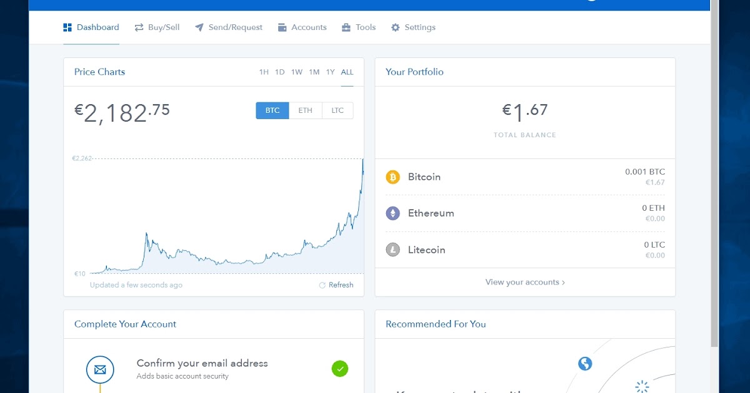This screenshot has height=393, width=750.
Task: Click the Settings gear icon
Action: click(x=395, y=27)
